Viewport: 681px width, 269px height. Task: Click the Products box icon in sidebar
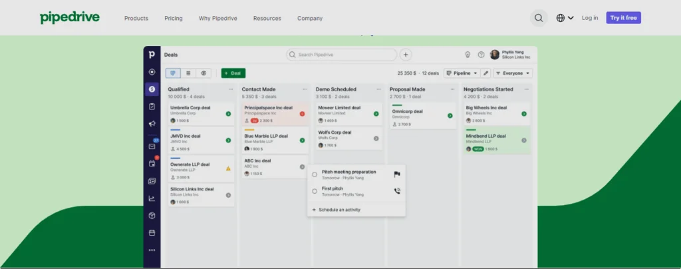152,216
